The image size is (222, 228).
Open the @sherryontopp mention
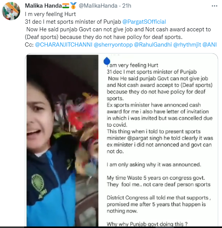pos(113,45)
